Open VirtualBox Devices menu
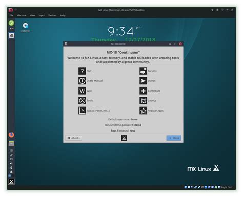Image resolution: width=243 pixels, height=197 pixels. click(x=52, y=15)
